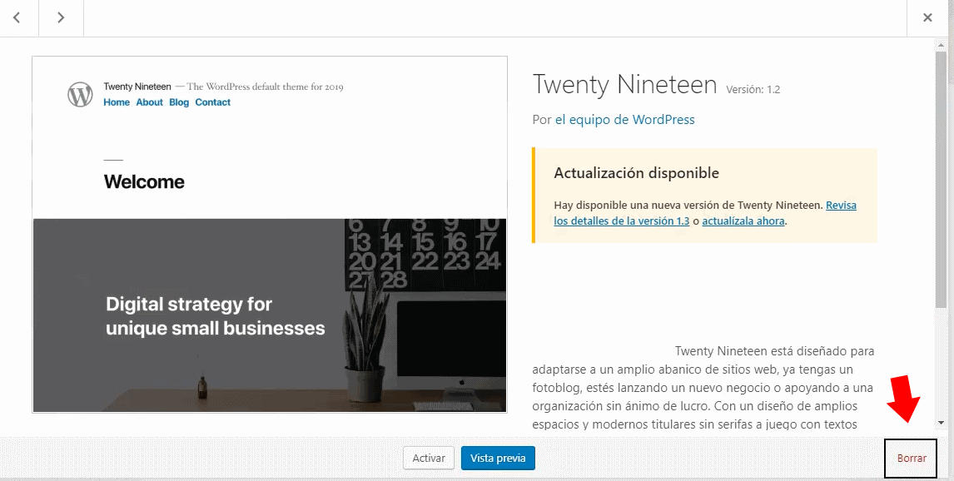Close the theme details overlay
The image size is (954, 481).
[927, 17]
